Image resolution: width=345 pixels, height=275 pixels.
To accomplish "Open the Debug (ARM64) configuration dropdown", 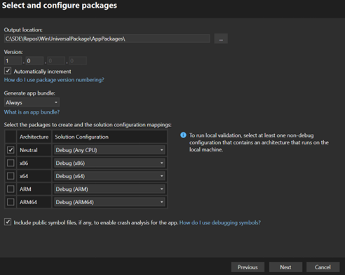I will (109, 202).
